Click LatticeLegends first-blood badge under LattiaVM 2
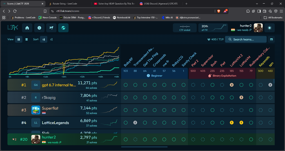Image resolution: width=285 pixels, height=151 pixels. click(232, 123)
